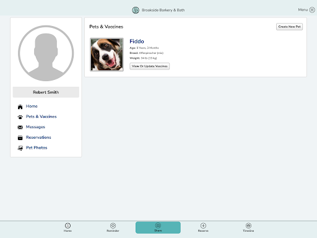The image size is (317, 238).
Task: Click View Or Update Vaccines button
Action: pyautogui.click(x=150, y=66)
